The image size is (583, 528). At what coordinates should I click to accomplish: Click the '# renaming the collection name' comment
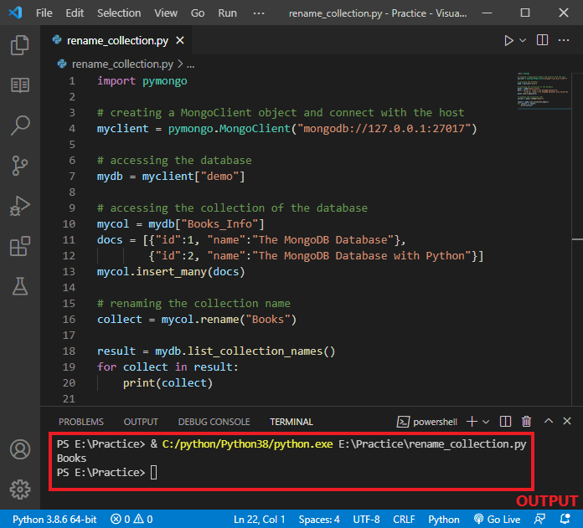pyautogui.click(x=193, y=304)
